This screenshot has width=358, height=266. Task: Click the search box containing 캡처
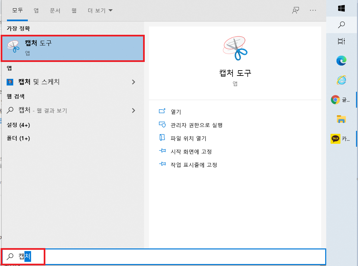pyautogui.click(x=164, y=256)
